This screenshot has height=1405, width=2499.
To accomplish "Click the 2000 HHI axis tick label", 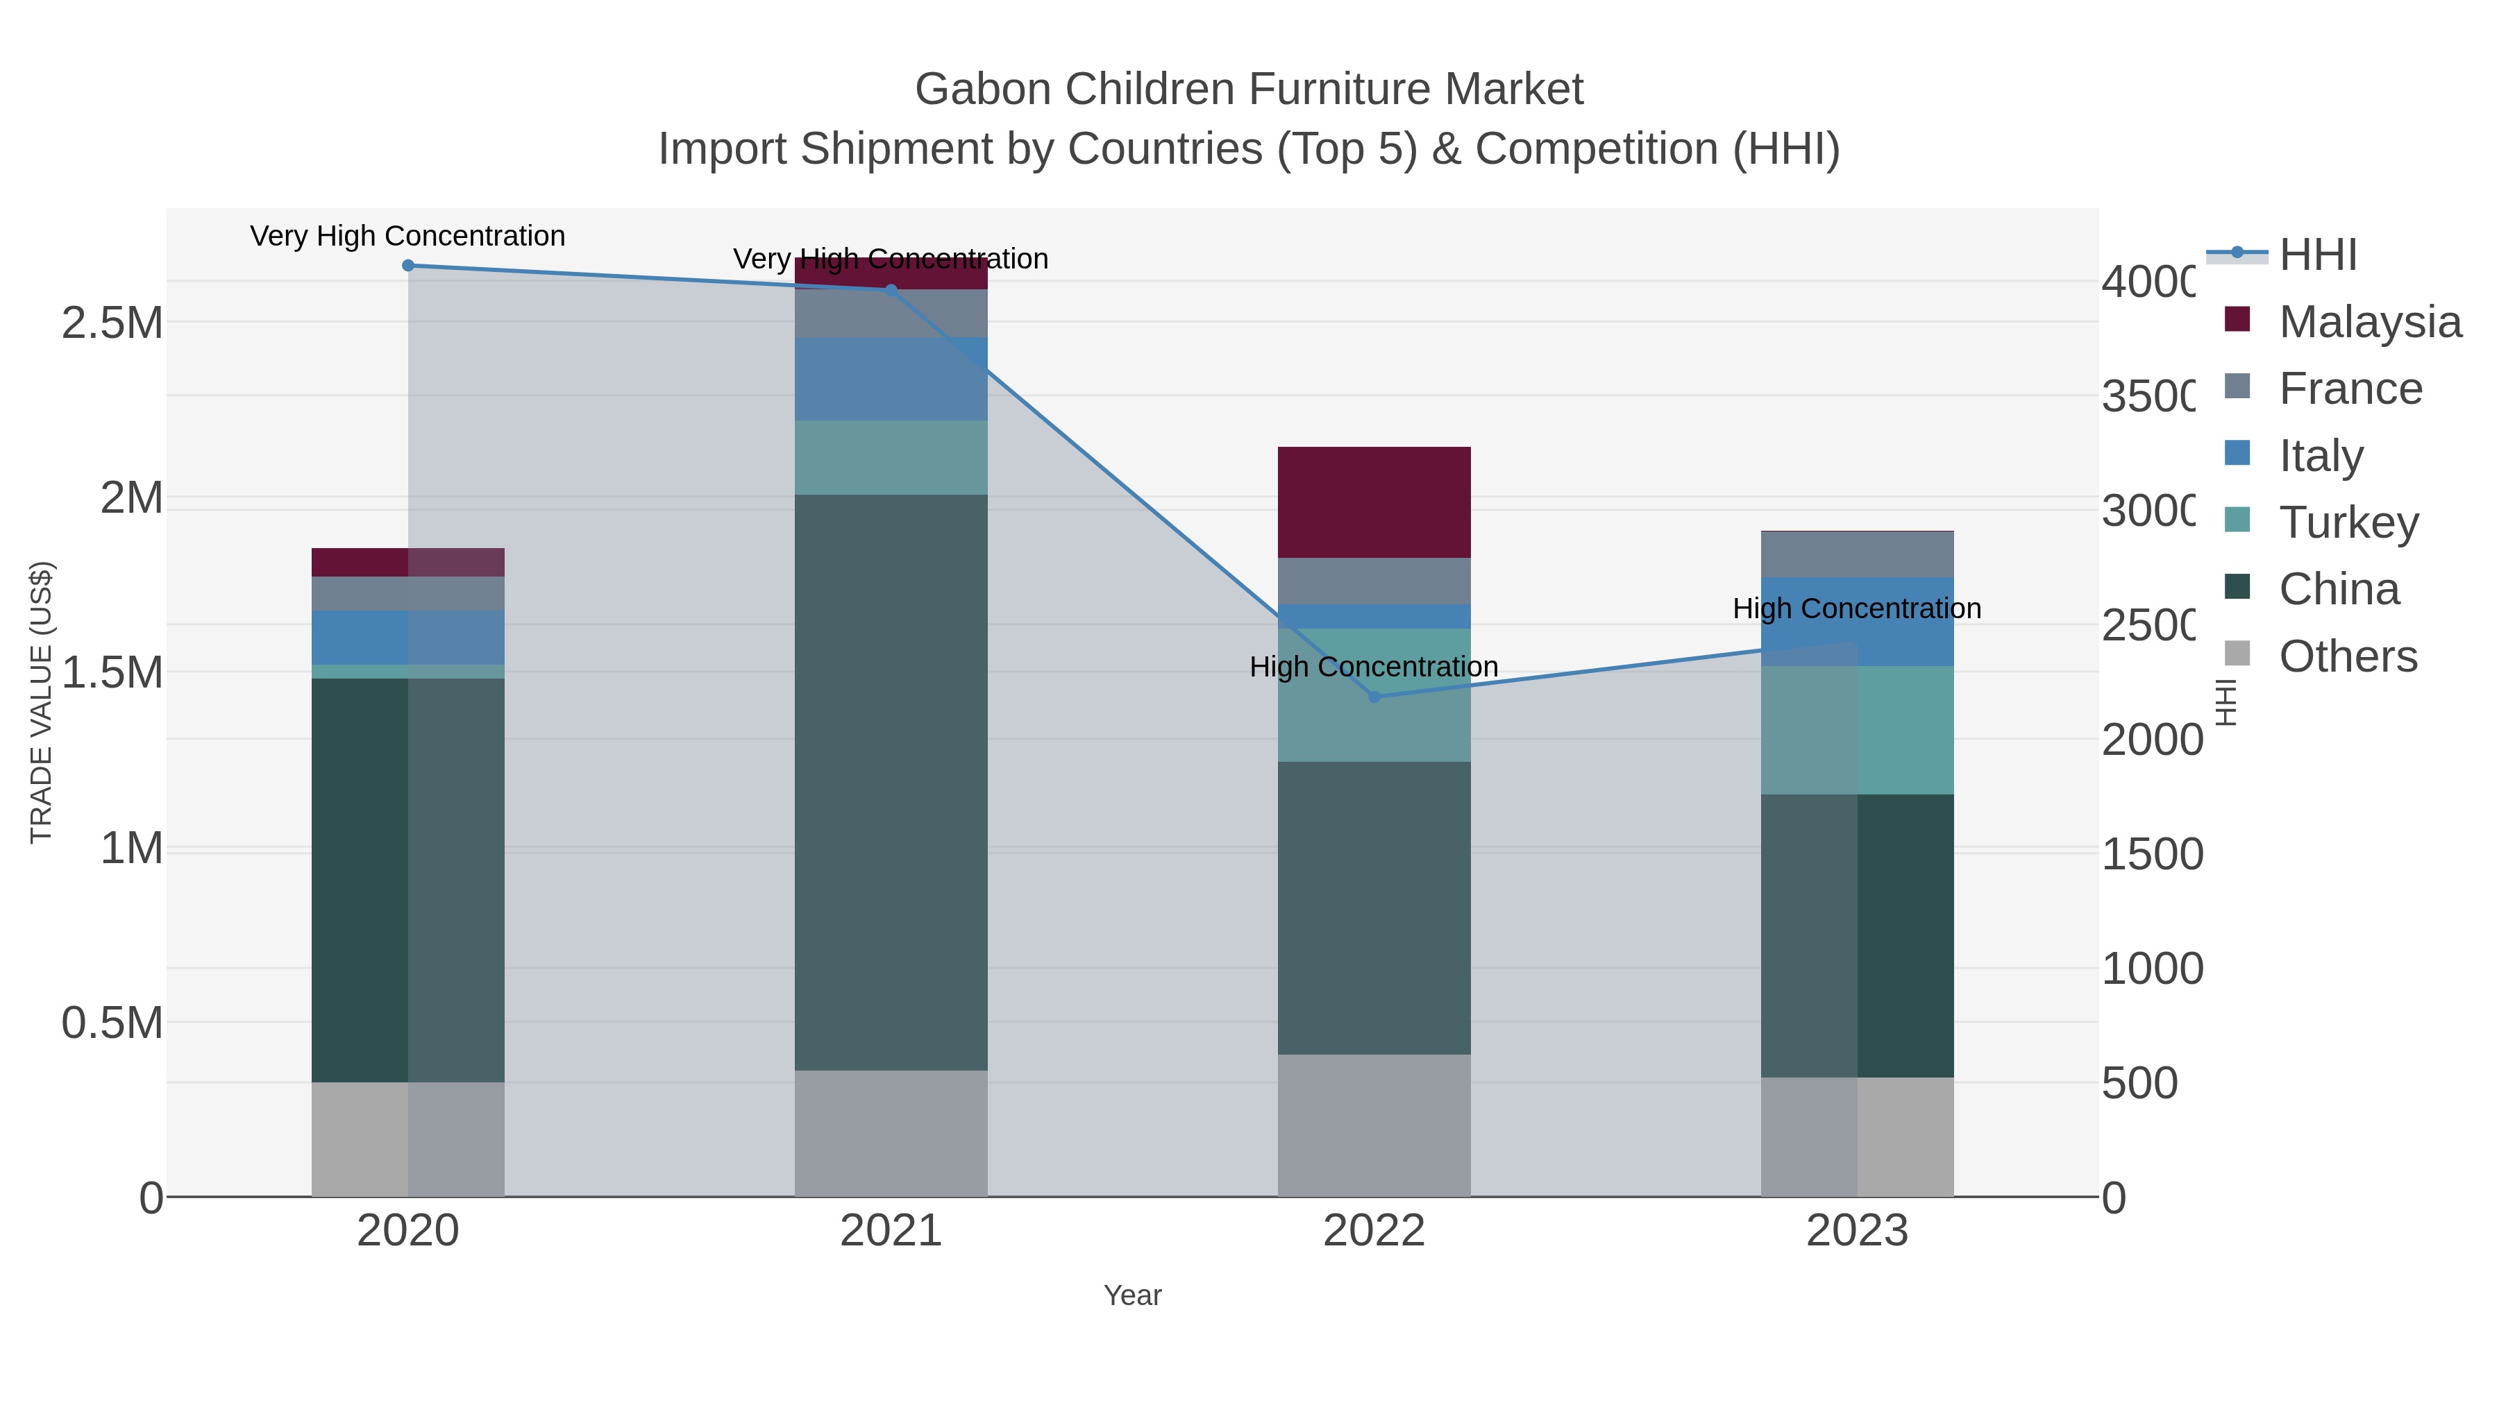I will [x=2153, y=740].
